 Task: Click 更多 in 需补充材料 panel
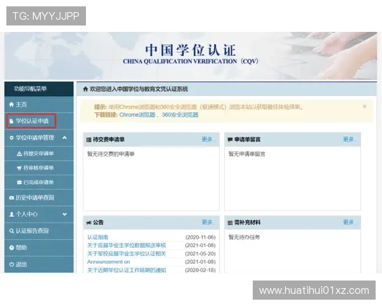[x=350, y=222]
